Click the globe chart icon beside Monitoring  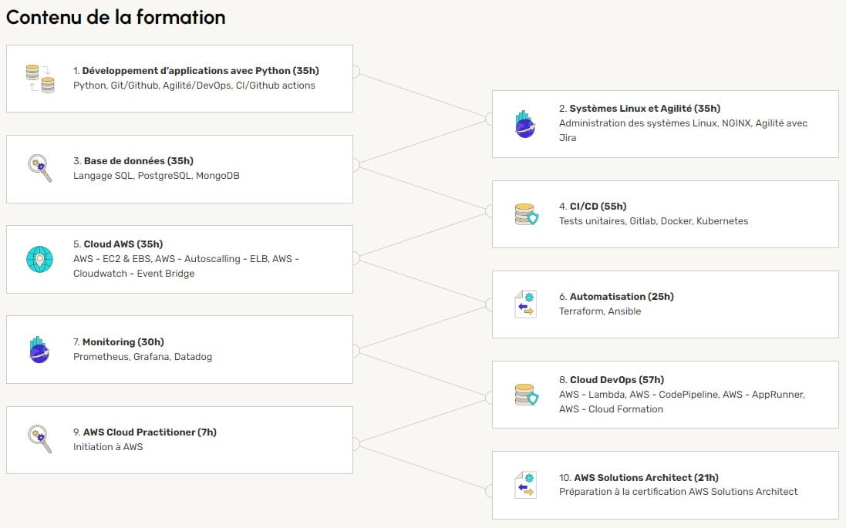40,349
